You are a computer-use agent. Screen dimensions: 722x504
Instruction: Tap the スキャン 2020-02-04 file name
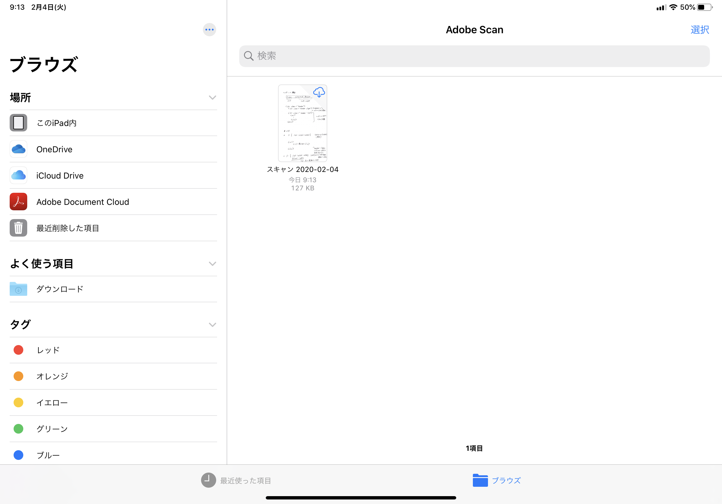coord(303,170)
